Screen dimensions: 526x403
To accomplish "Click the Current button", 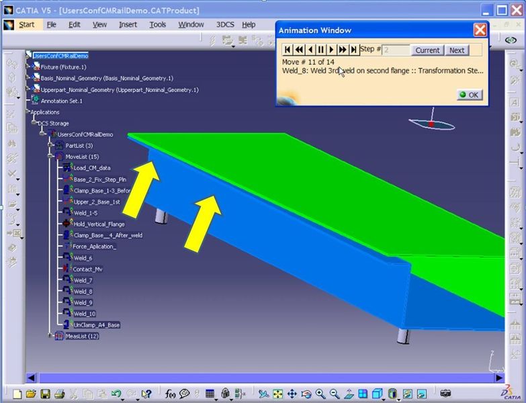I will (427, 50).
